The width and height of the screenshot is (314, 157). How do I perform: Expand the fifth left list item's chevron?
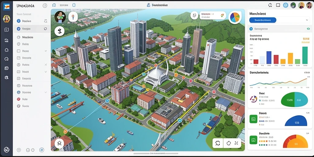pos(46,51)
